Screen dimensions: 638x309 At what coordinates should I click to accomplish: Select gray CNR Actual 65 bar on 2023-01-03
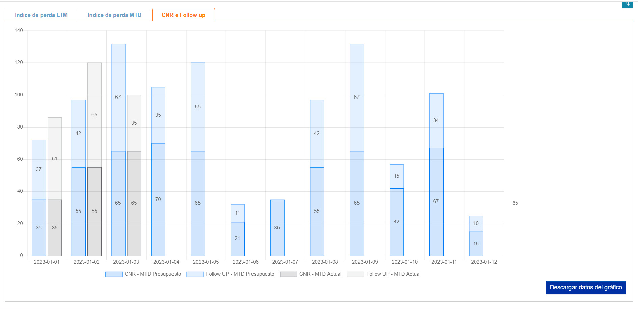pos(134,203)
